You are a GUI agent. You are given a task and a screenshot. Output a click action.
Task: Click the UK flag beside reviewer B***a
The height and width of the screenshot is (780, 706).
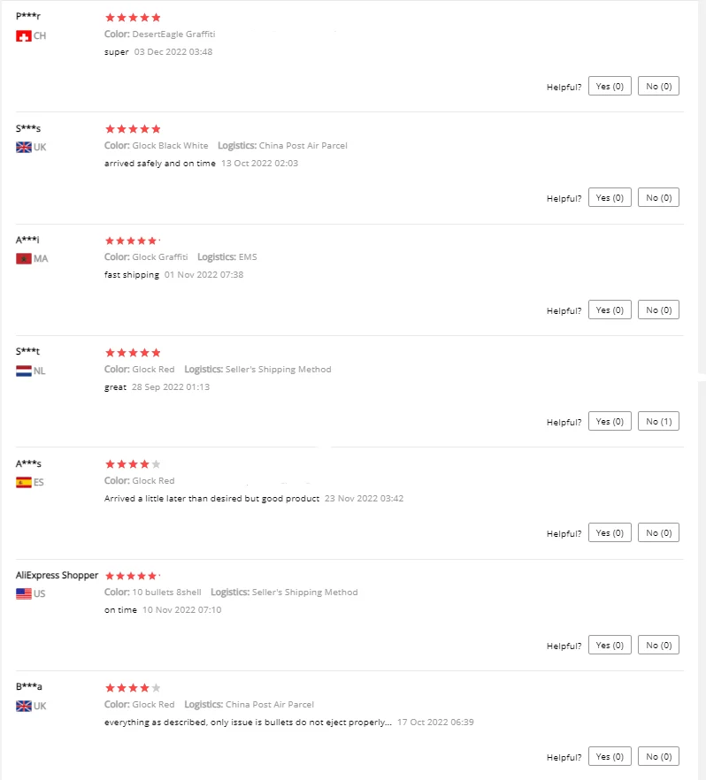click(24, 707)
